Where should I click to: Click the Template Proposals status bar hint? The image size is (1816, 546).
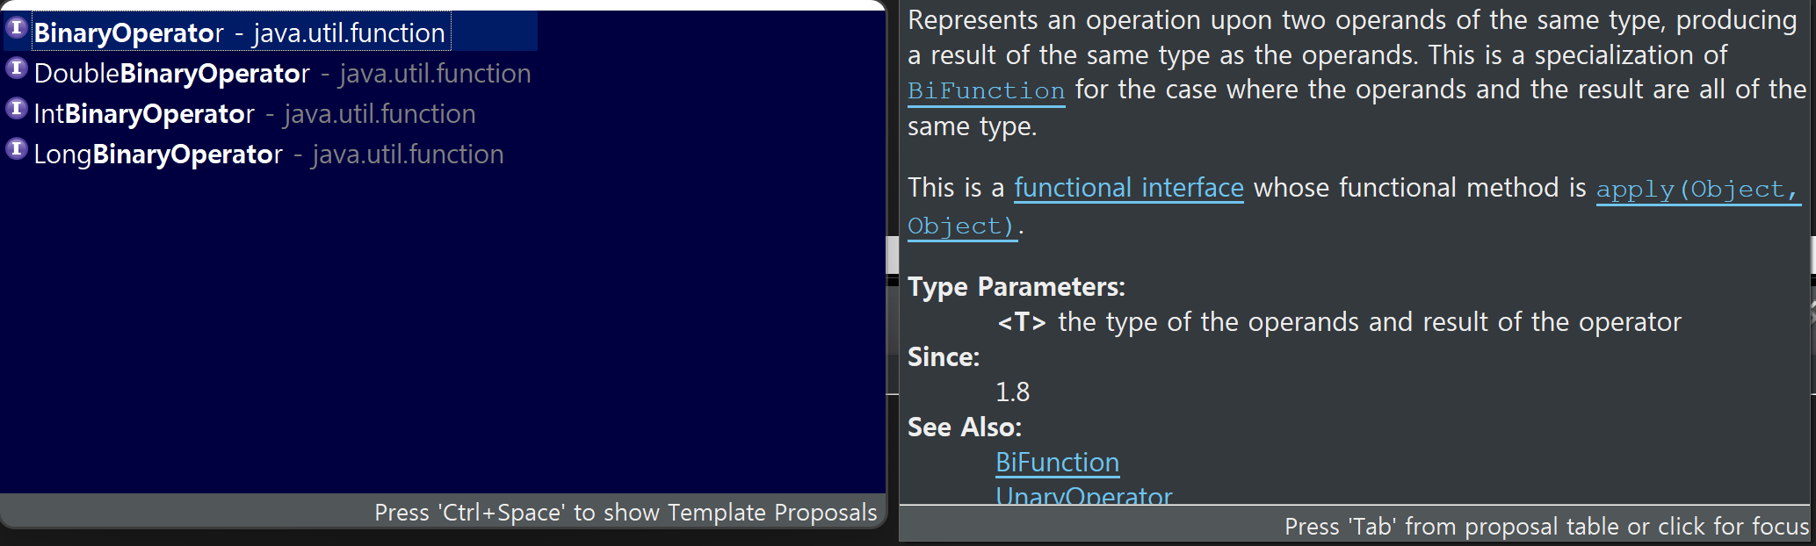[626, 513]
